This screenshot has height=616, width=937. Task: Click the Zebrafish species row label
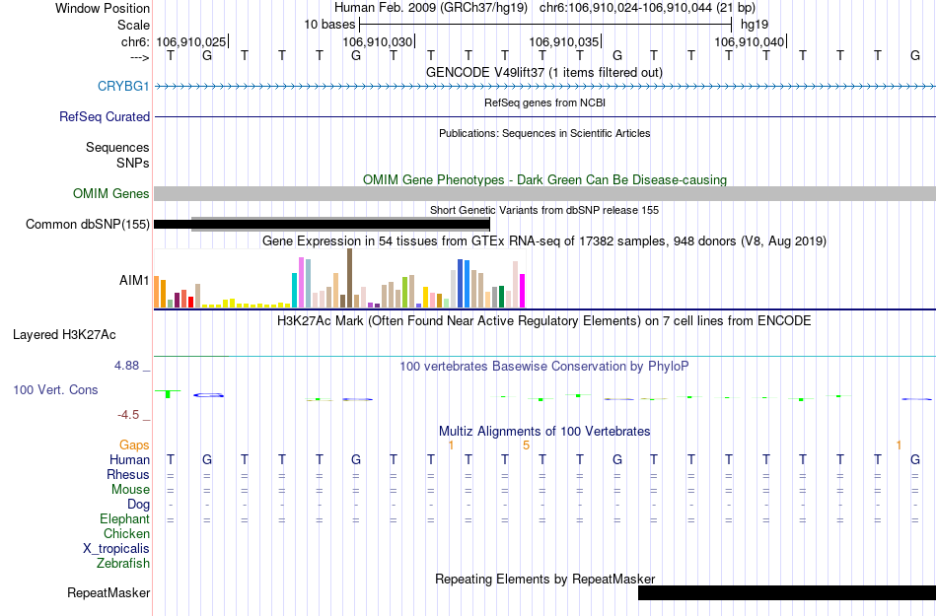(x=122, y=563)
